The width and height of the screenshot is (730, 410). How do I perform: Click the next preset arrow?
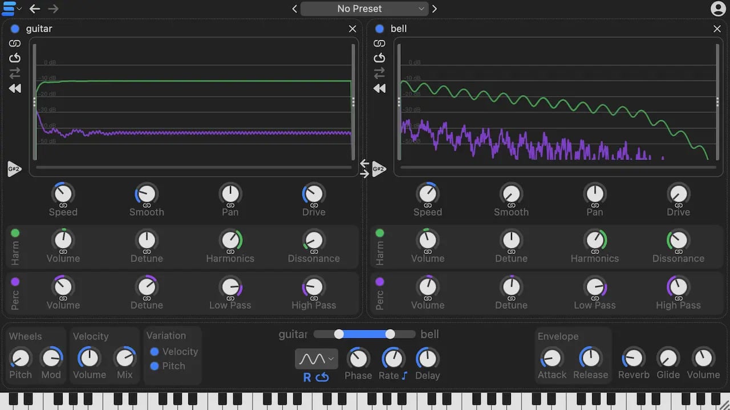tap(434, 9)
